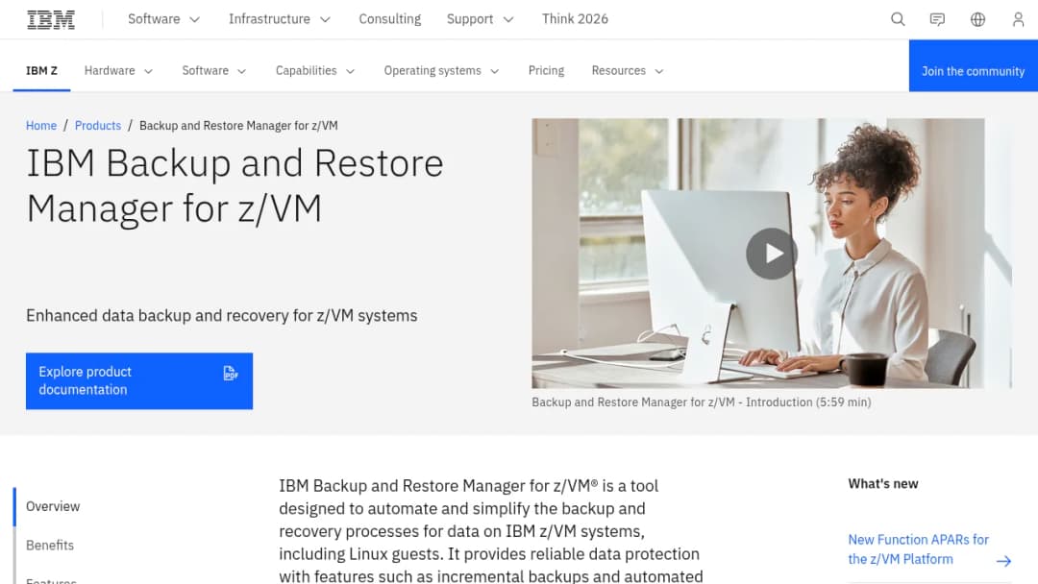Screen dimensions: 1038x584
Task: Click breadcrumb text Backup and Restore Manager for z/VM
Action: click(238, 126)
